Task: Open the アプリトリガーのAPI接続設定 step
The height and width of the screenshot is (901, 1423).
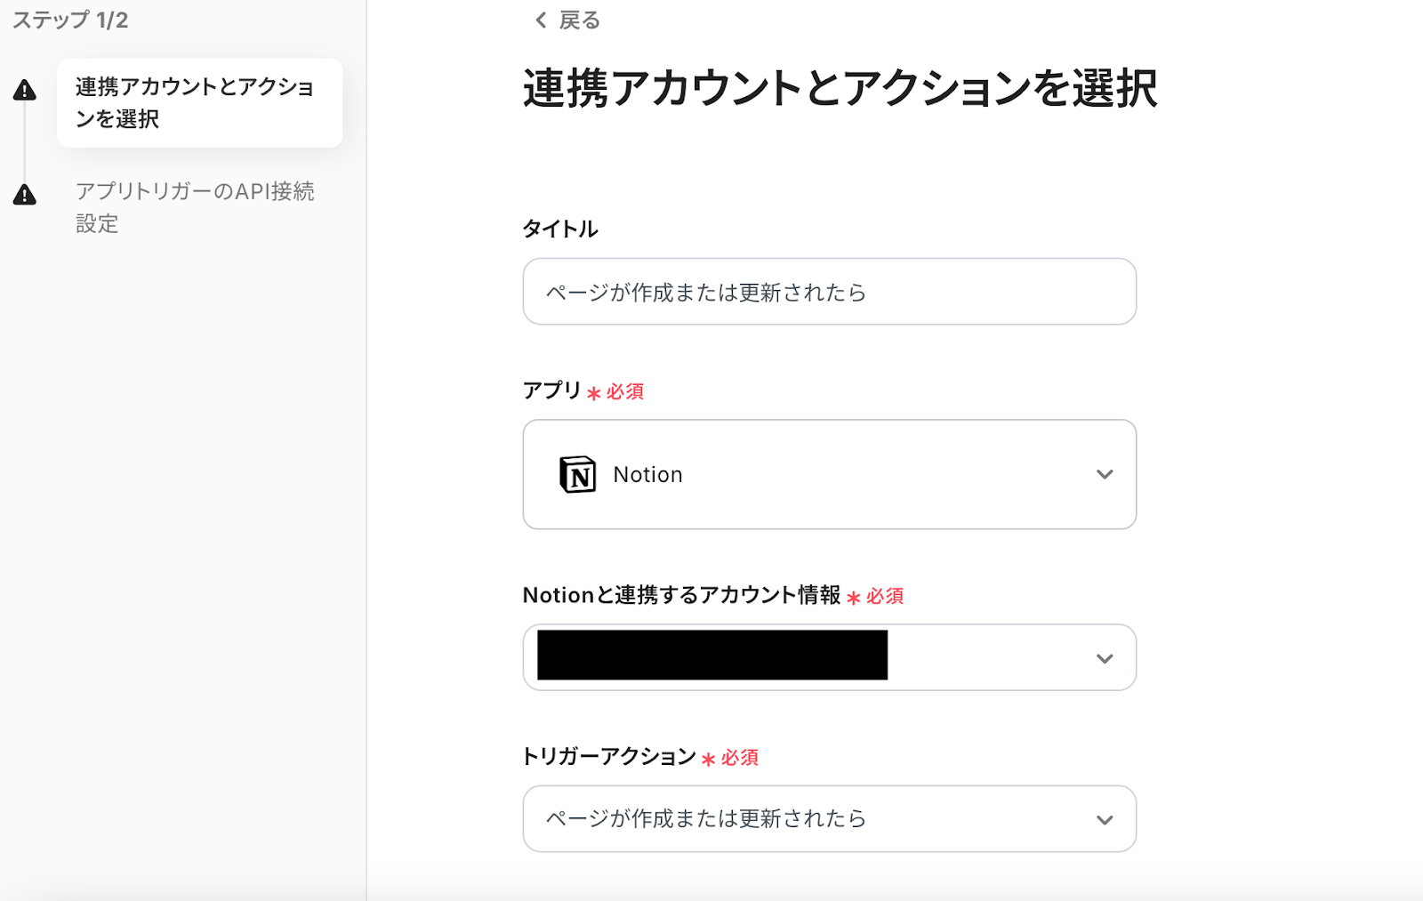Action: (x=195, y=207)
